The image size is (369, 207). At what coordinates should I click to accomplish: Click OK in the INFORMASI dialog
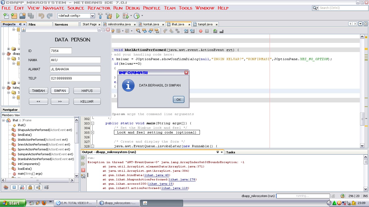pyautogui.click(x=179, y=99)
